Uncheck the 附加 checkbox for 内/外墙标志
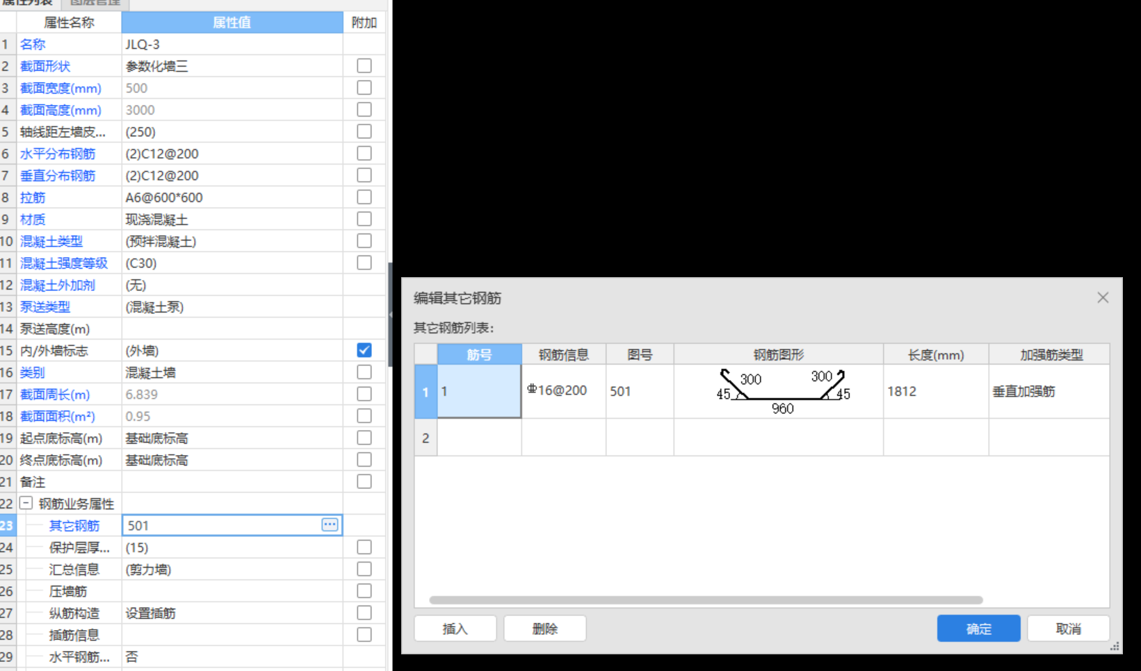Screen dimensions: 1141x671 pos(364,350)
